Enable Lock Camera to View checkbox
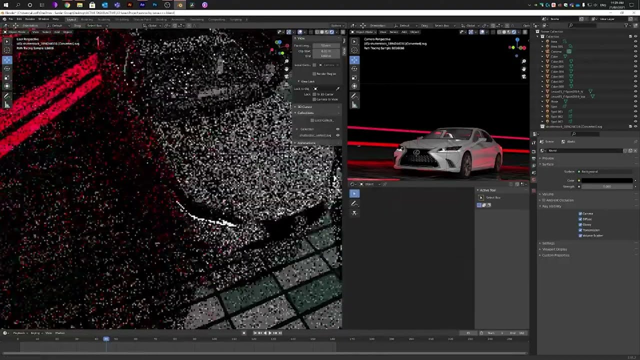The image size is (640, 360). pos(314,99)
